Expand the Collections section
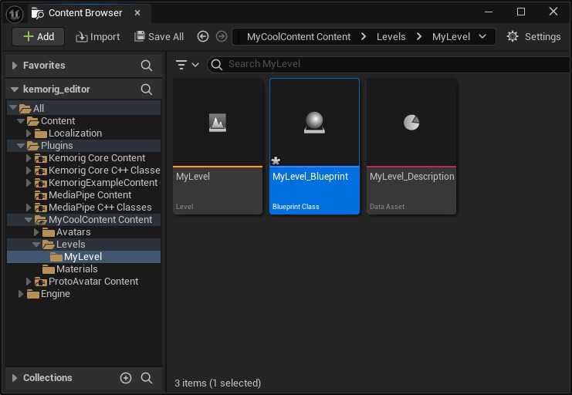 (15, 378)
